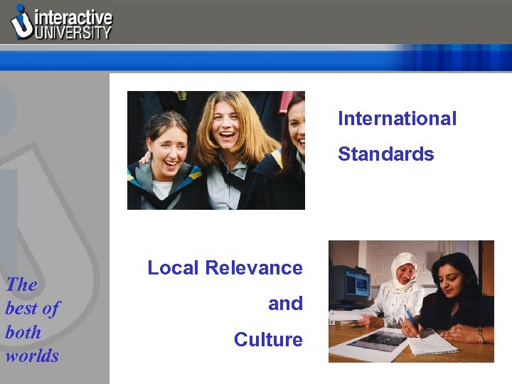The height and width of the screenshot is (384, 512).
Task: Click the 'worlds' sidebar text
Action: pyautogui.click(x=32, y=356)
